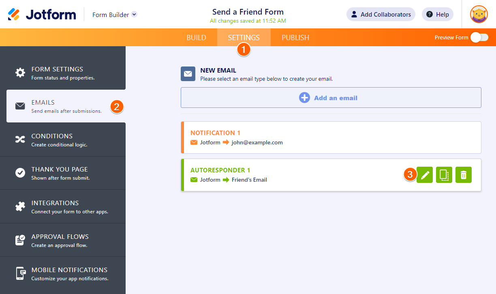Click the Add Collaborators button
Screen dimensions: 496x294
click(x=381, y=14)
